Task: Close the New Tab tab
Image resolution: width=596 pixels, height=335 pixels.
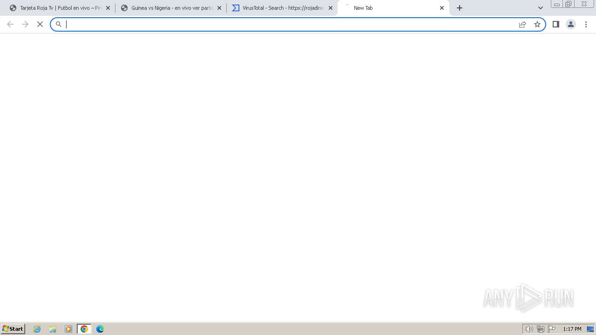Action: point(442,8)
